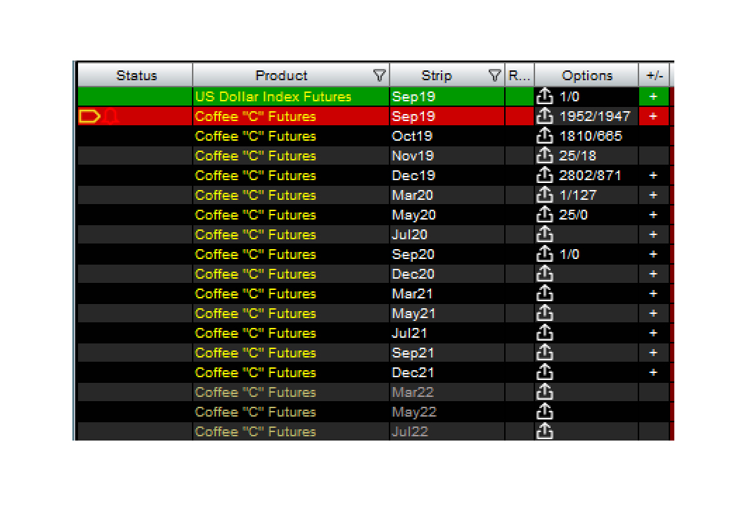
Task: Open options icon for Coffee Sep20 row
Action: click(544, 254)
